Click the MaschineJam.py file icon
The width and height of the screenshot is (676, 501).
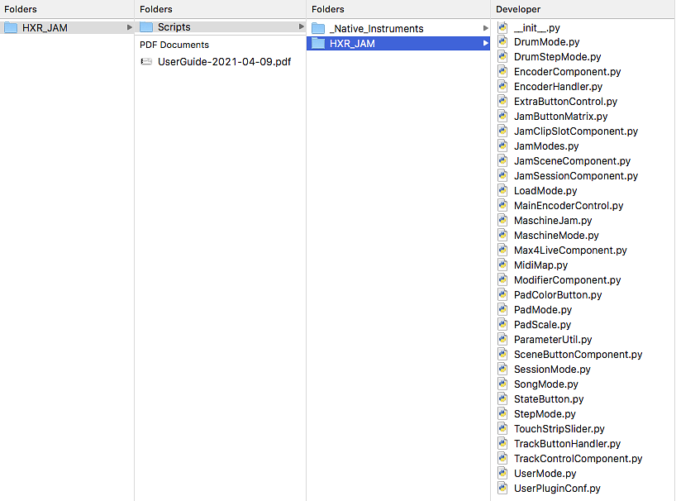tap(502, 220)
